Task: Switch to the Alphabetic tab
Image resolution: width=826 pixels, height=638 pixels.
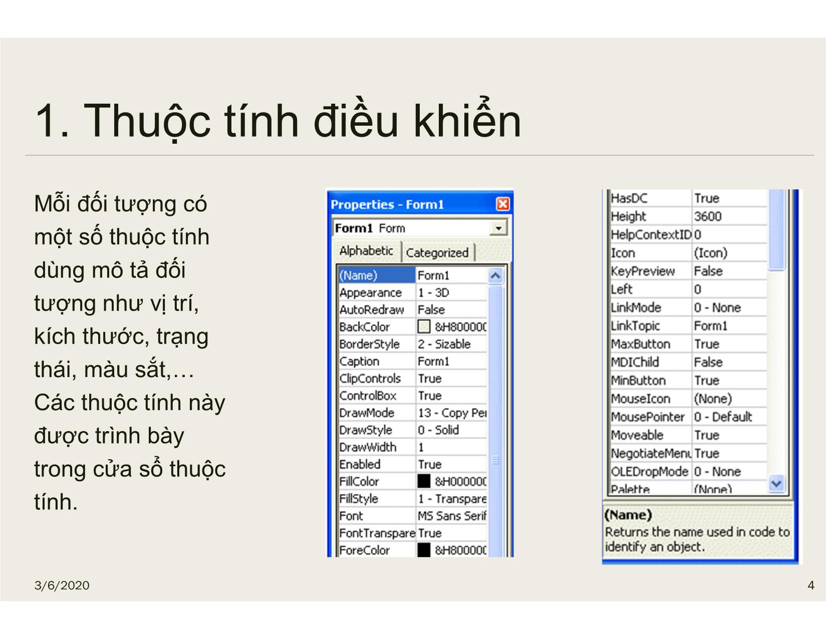Action: click(366, 251)
